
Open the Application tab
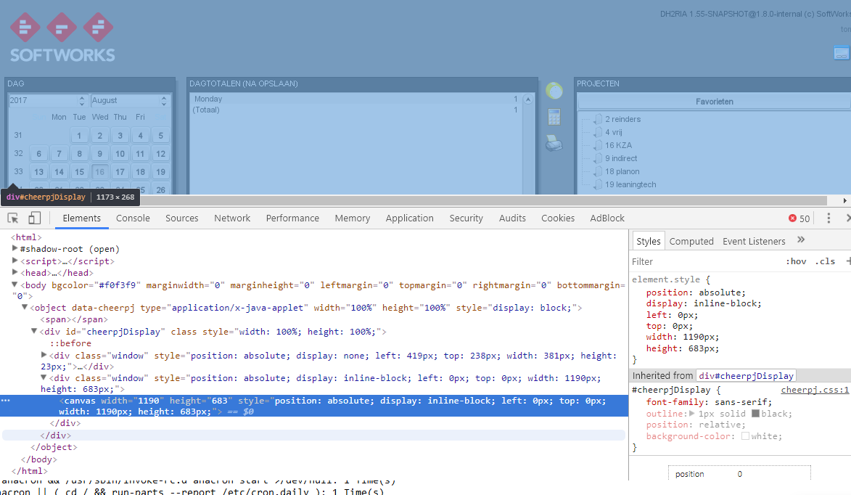[x=410, y=218]
